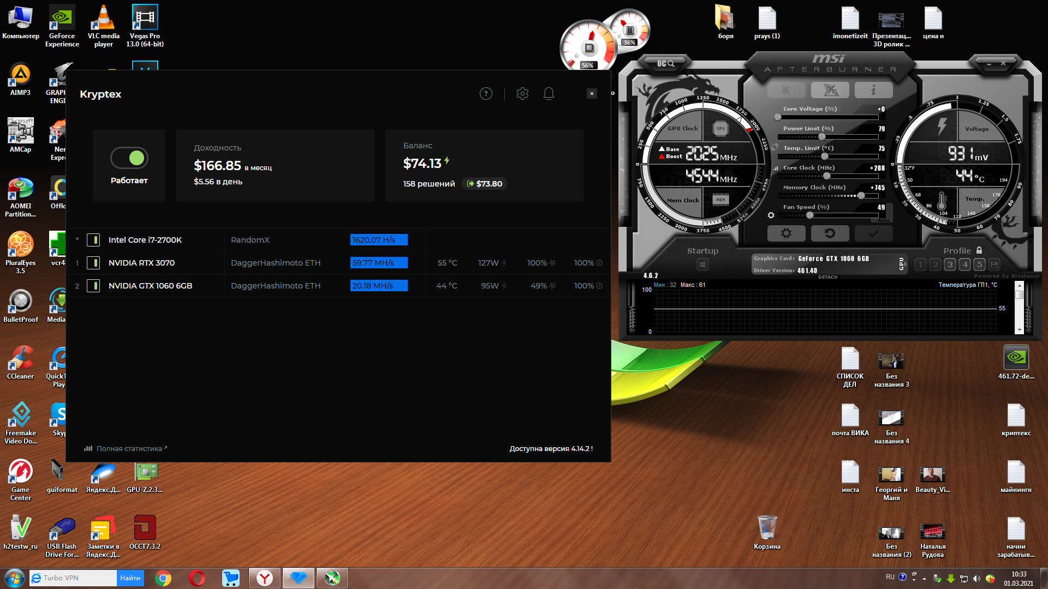
Task: Select the 59.77 MH/s hashrate bar
Action: tap(379, 263)
